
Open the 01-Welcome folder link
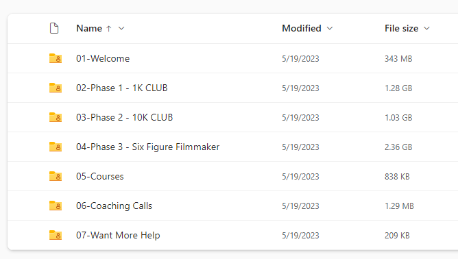[103, 58]
